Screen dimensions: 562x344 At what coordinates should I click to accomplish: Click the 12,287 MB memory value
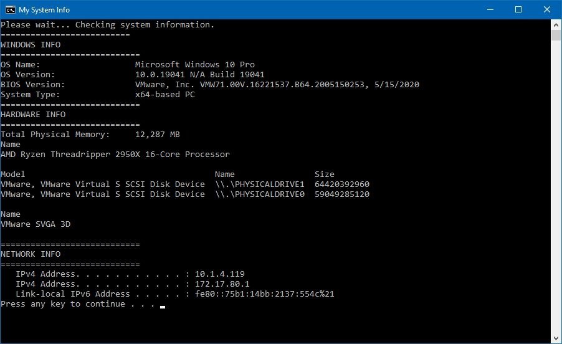click(x=158, y=135)
